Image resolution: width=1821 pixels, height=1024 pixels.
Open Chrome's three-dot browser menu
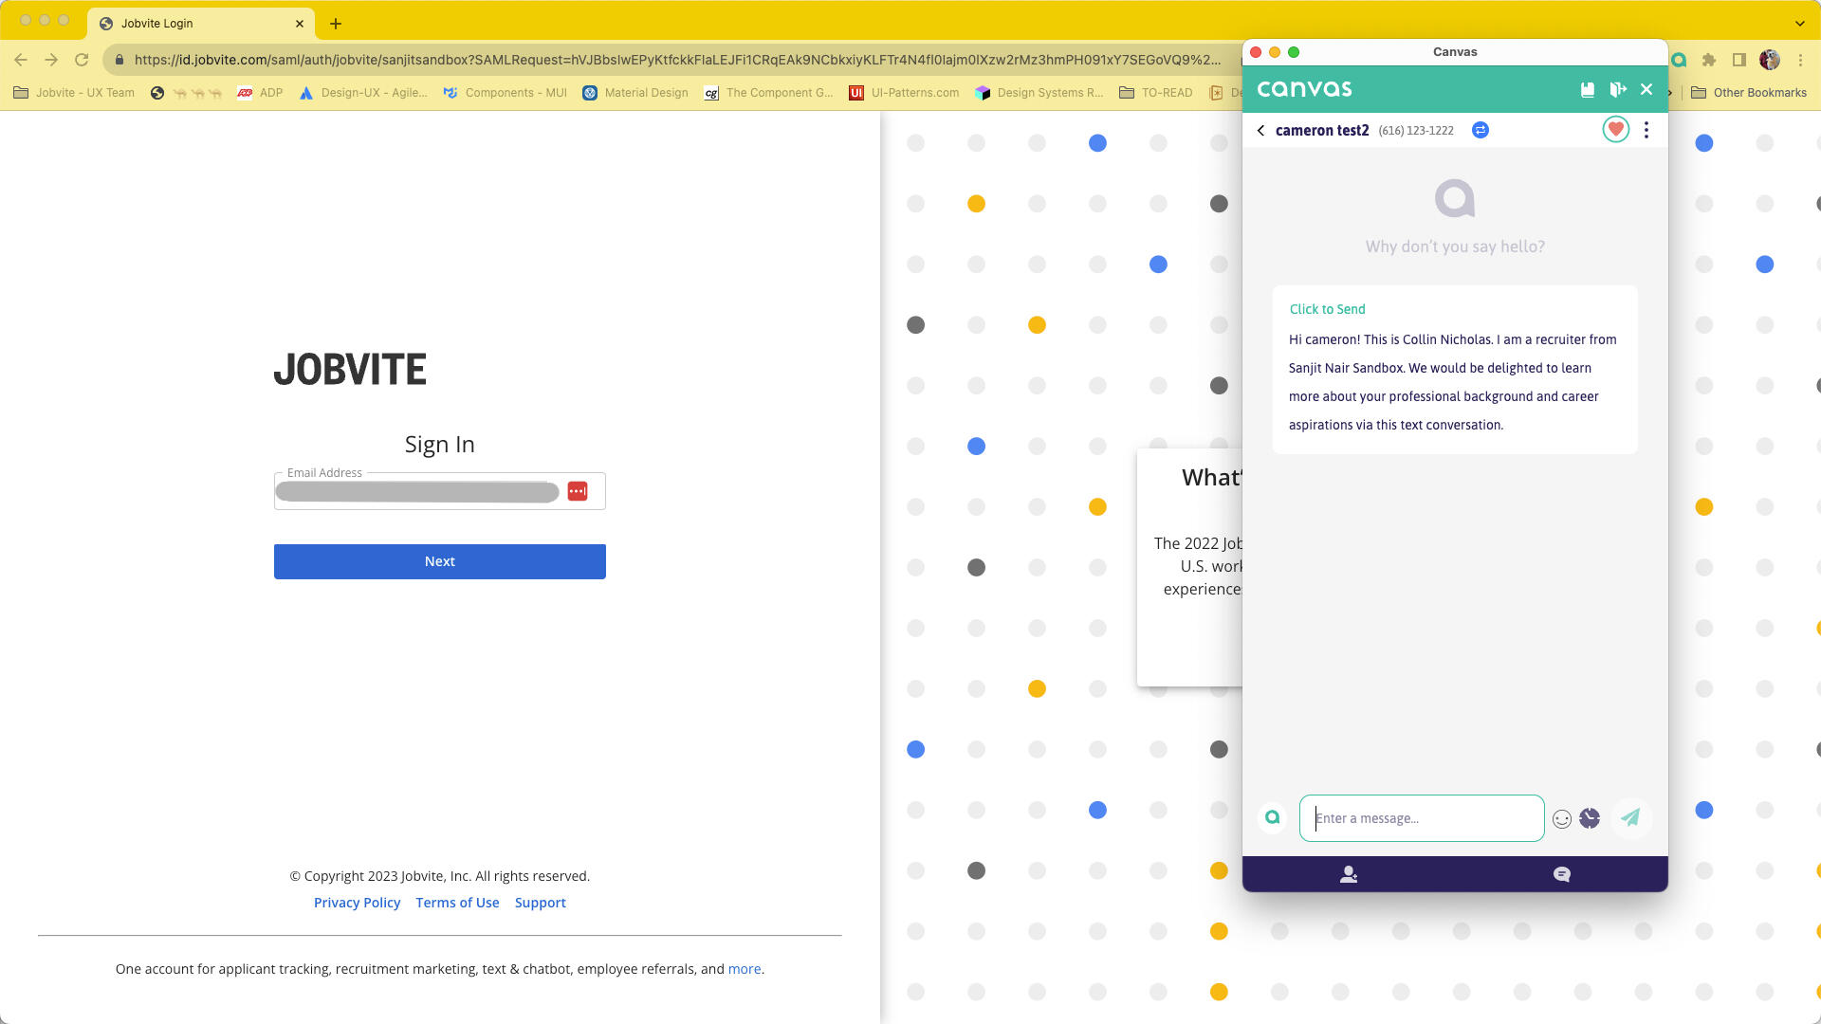pyautogui.click(x=1798, y=59)
